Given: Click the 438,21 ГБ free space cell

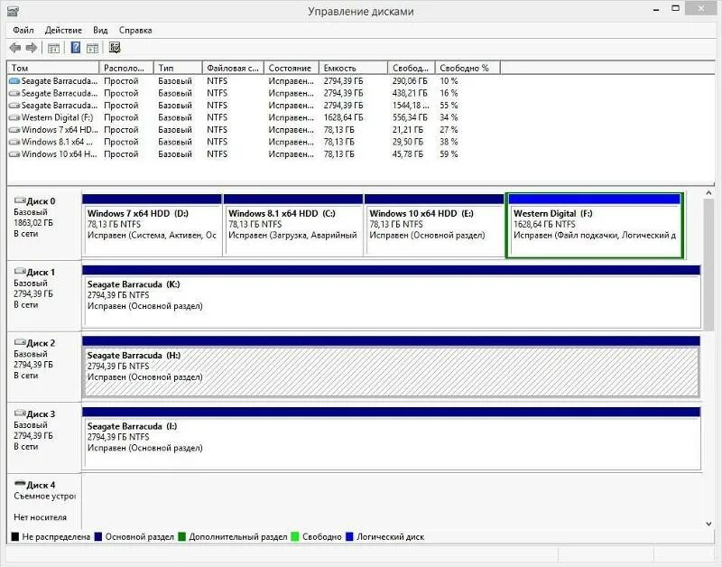Looking at the screenshot, I should [410, 93].
